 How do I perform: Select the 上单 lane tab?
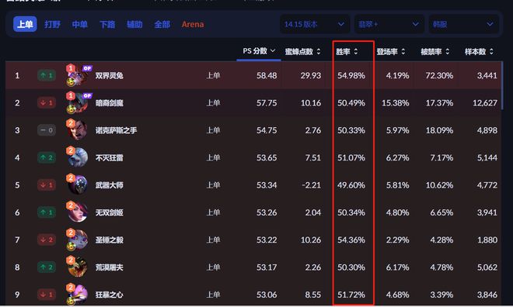tap(25, 24)
